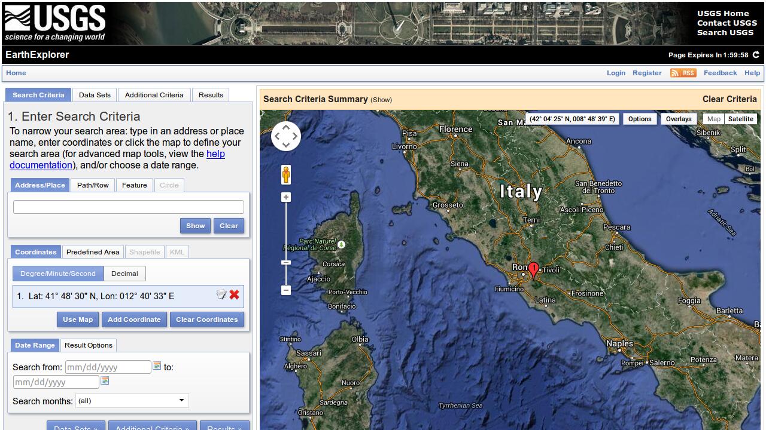
Task: Click the map pan control
Action: [286, 136]
